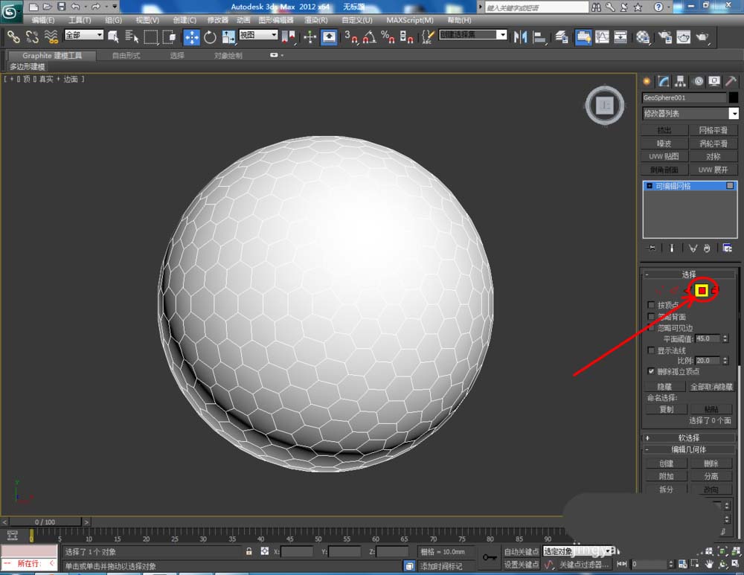The image size is (744, 575).
Task: Open the Display panel tab
Action: coord(714,81)
